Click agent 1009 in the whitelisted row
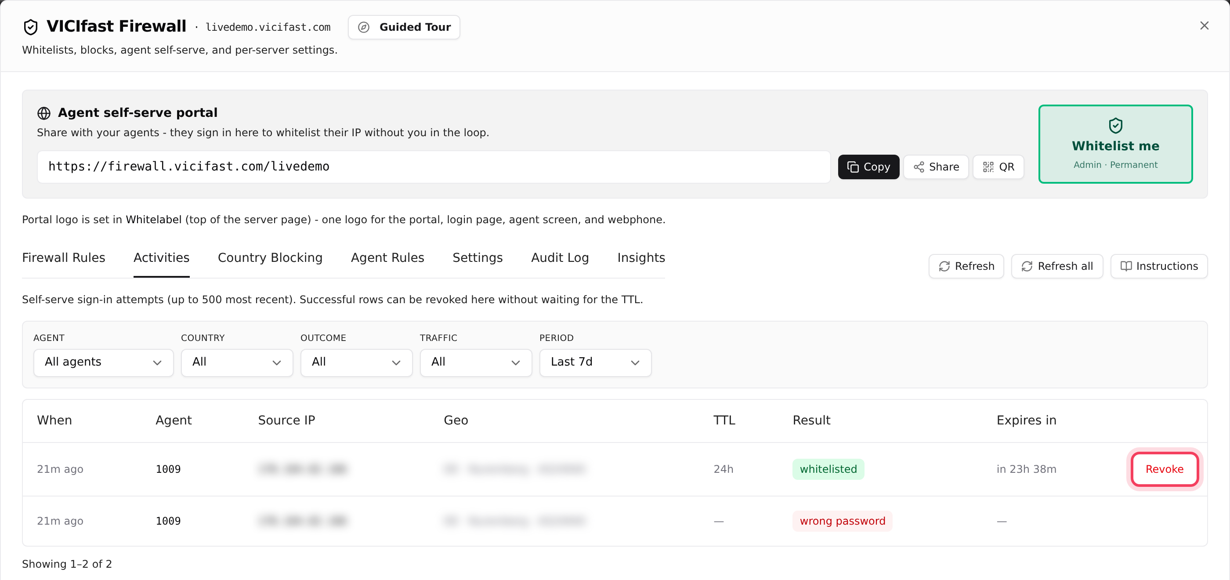 (x=168, y=469)
